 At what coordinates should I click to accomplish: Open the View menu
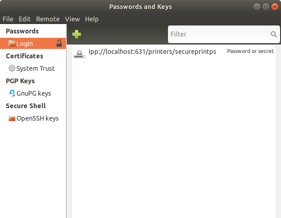click(x=72, y=19)
